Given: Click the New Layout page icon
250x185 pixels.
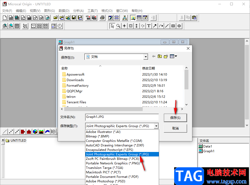Looking at the screenshot, I should click(x=41, y=18).
